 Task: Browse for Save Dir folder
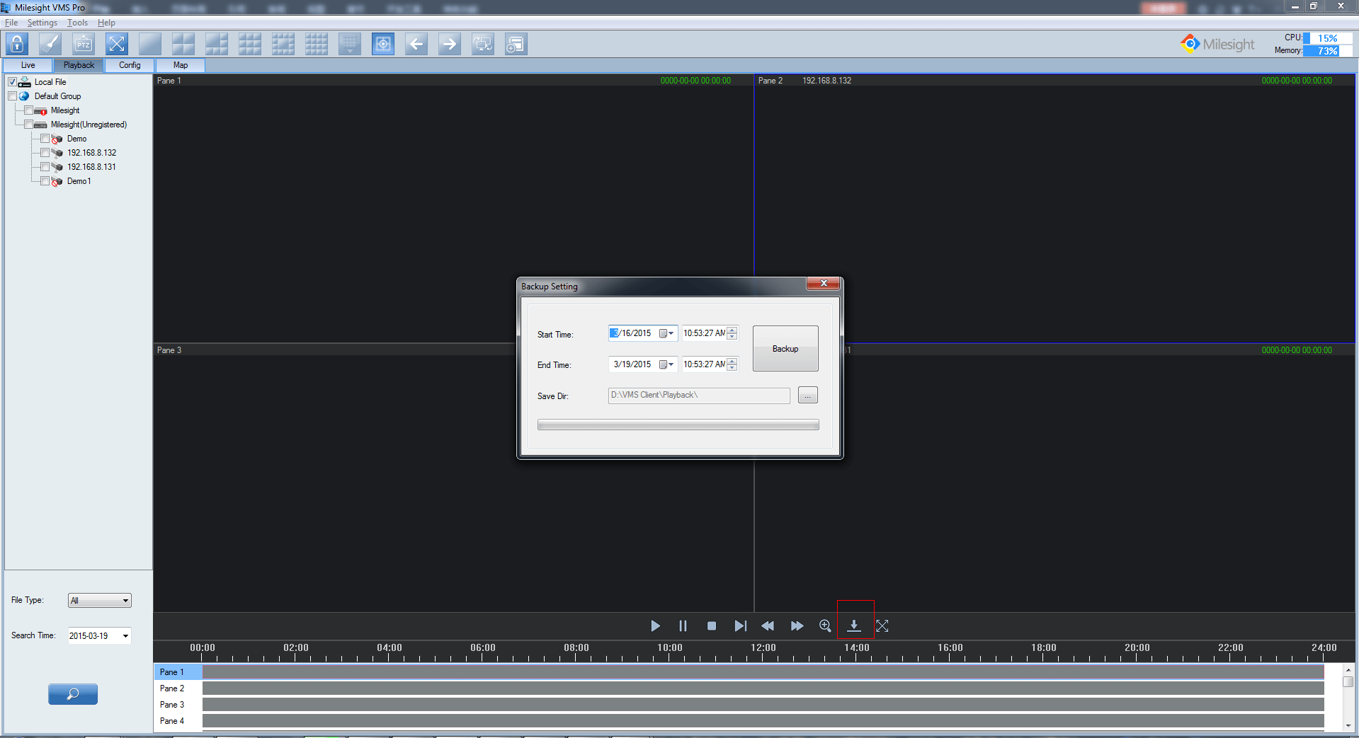tap(808, 396)
